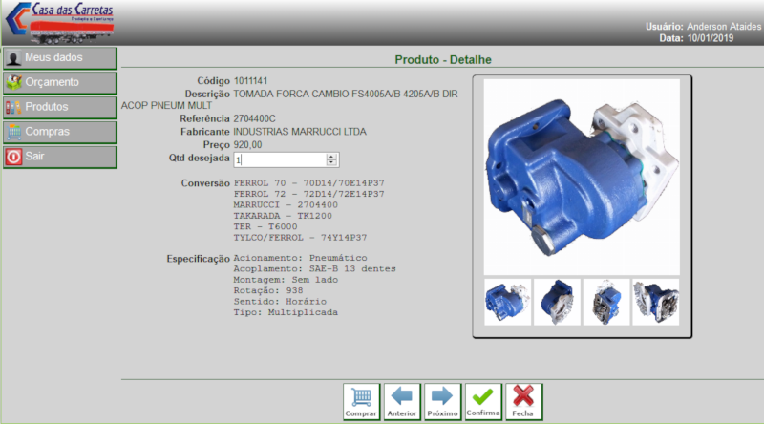Click the spec line Acoplamento: SAE-B 13 dentes
Screen dimensions: 764x424
[315, 269]
